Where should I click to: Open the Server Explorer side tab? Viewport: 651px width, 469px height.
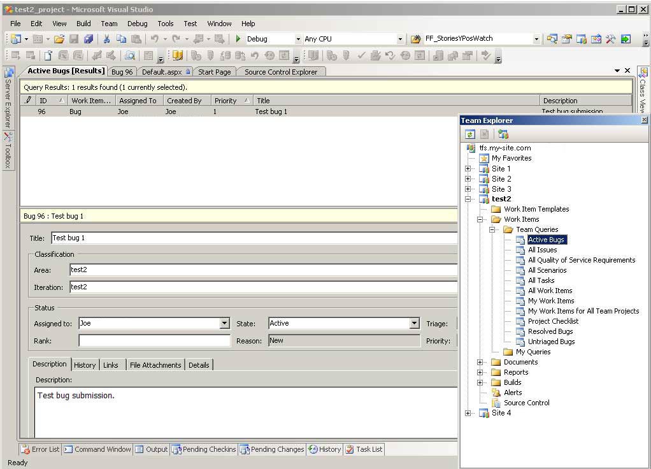coord(8,98)
